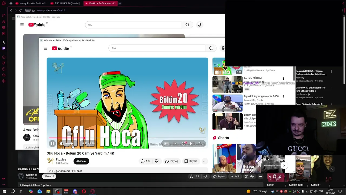This screenshot has width=346, height=195.
Task: Open player settings gear with HD badge
Action: click(x=184, y=144)
